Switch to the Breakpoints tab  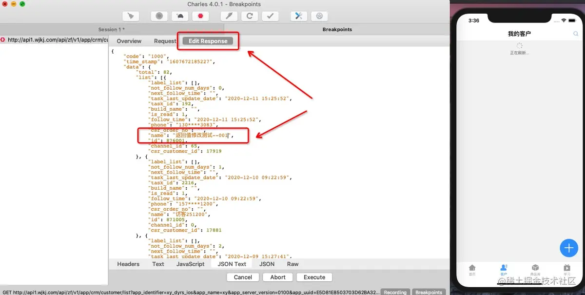[x=337, y=29]
